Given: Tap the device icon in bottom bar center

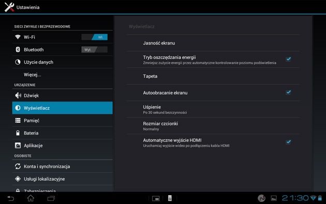Looking at the screenshot, I should pos(170,198).
